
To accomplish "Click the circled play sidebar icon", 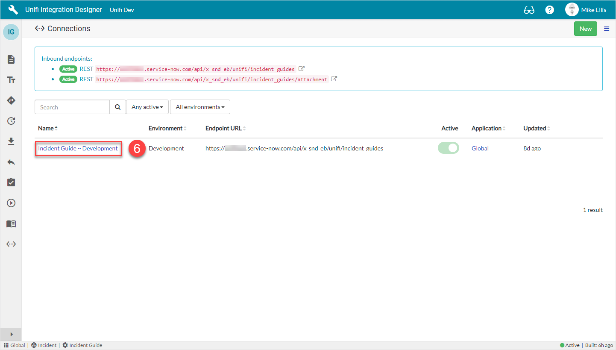I will 11,203.
